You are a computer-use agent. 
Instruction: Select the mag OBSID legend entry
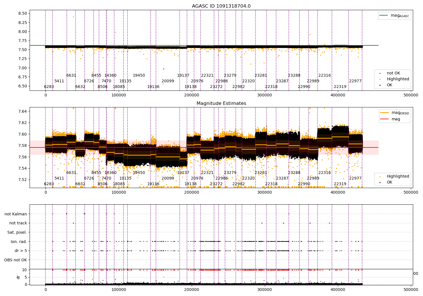coord(395,113)
